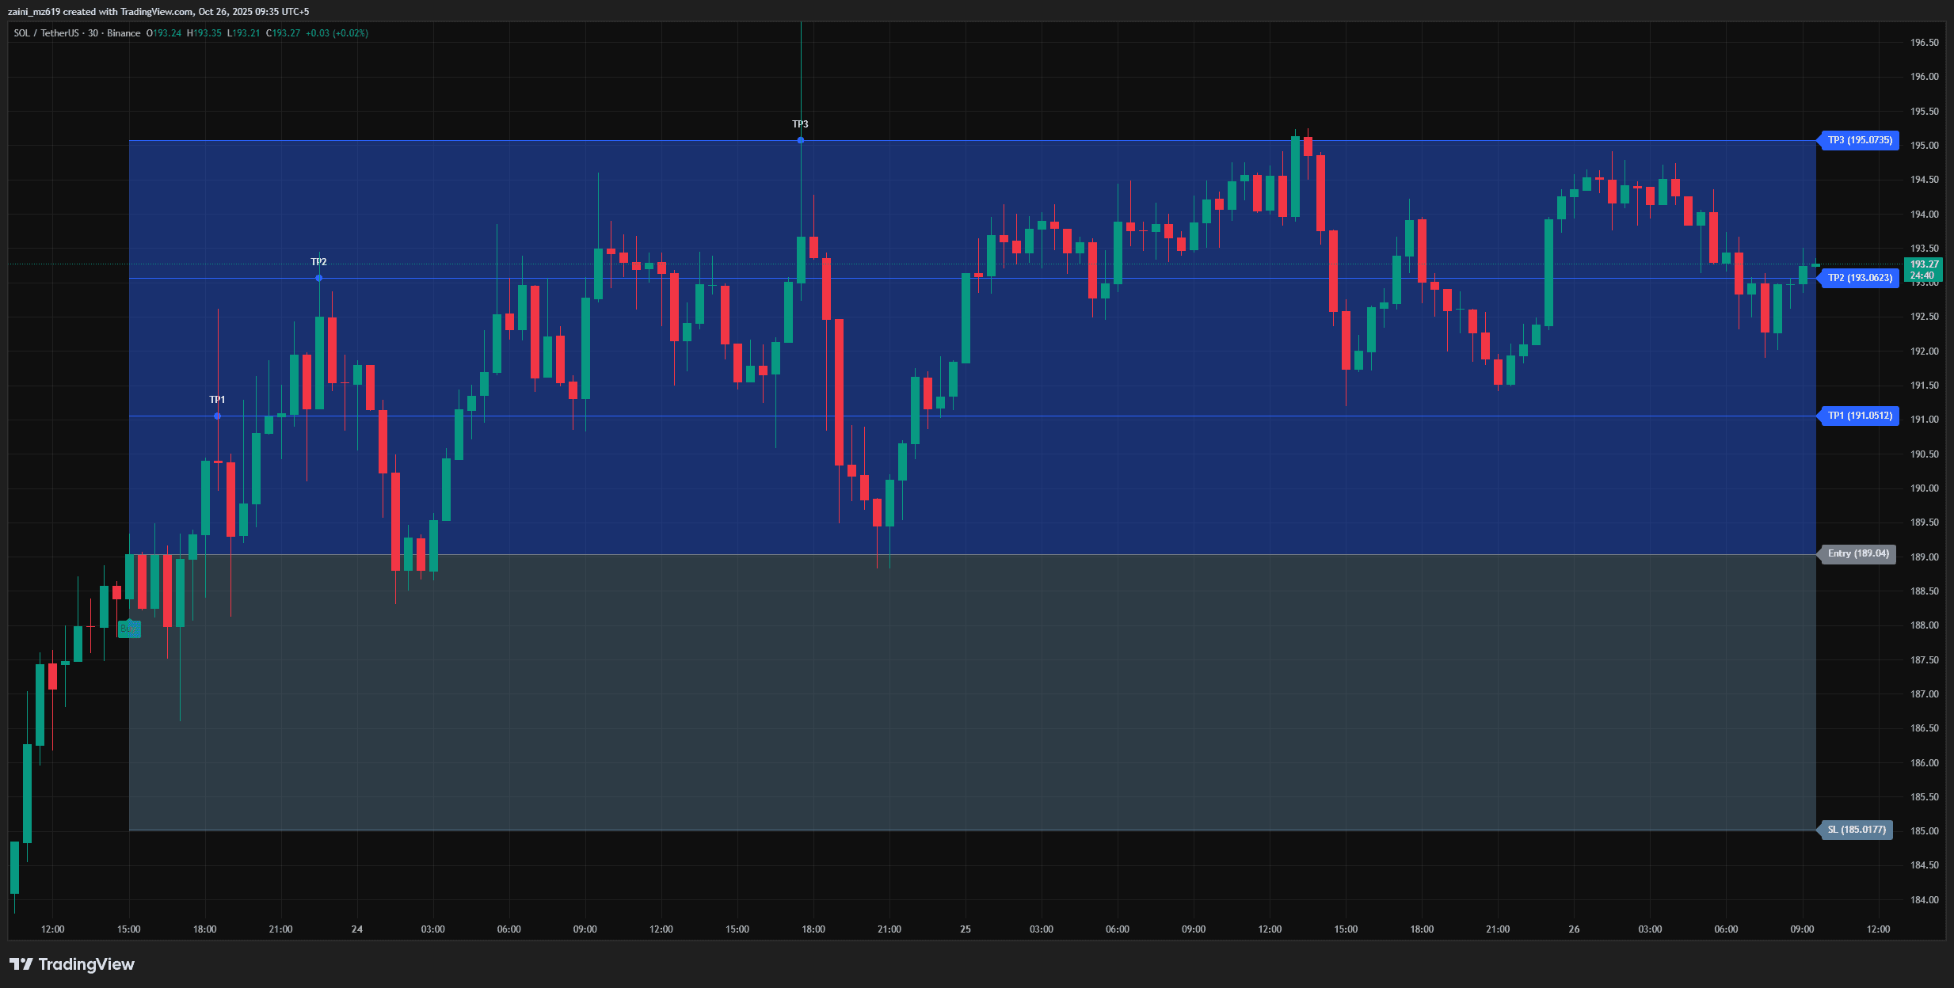1954x988 pixels.
Task: Select the SL (185.0177) price tag
Action: [1857, 830]
